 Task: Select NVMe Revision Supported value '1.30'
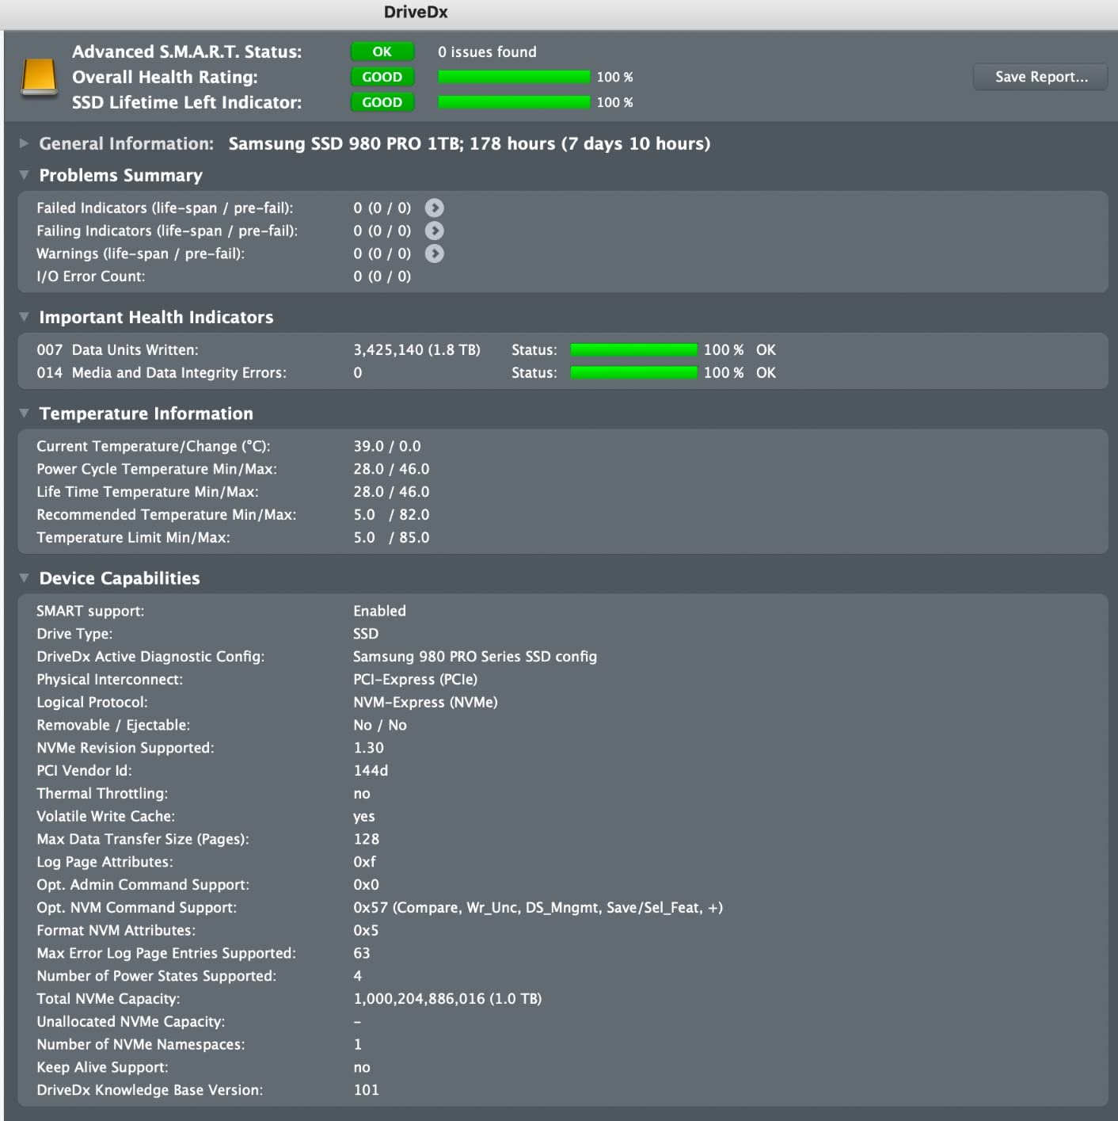coord(368,748)
